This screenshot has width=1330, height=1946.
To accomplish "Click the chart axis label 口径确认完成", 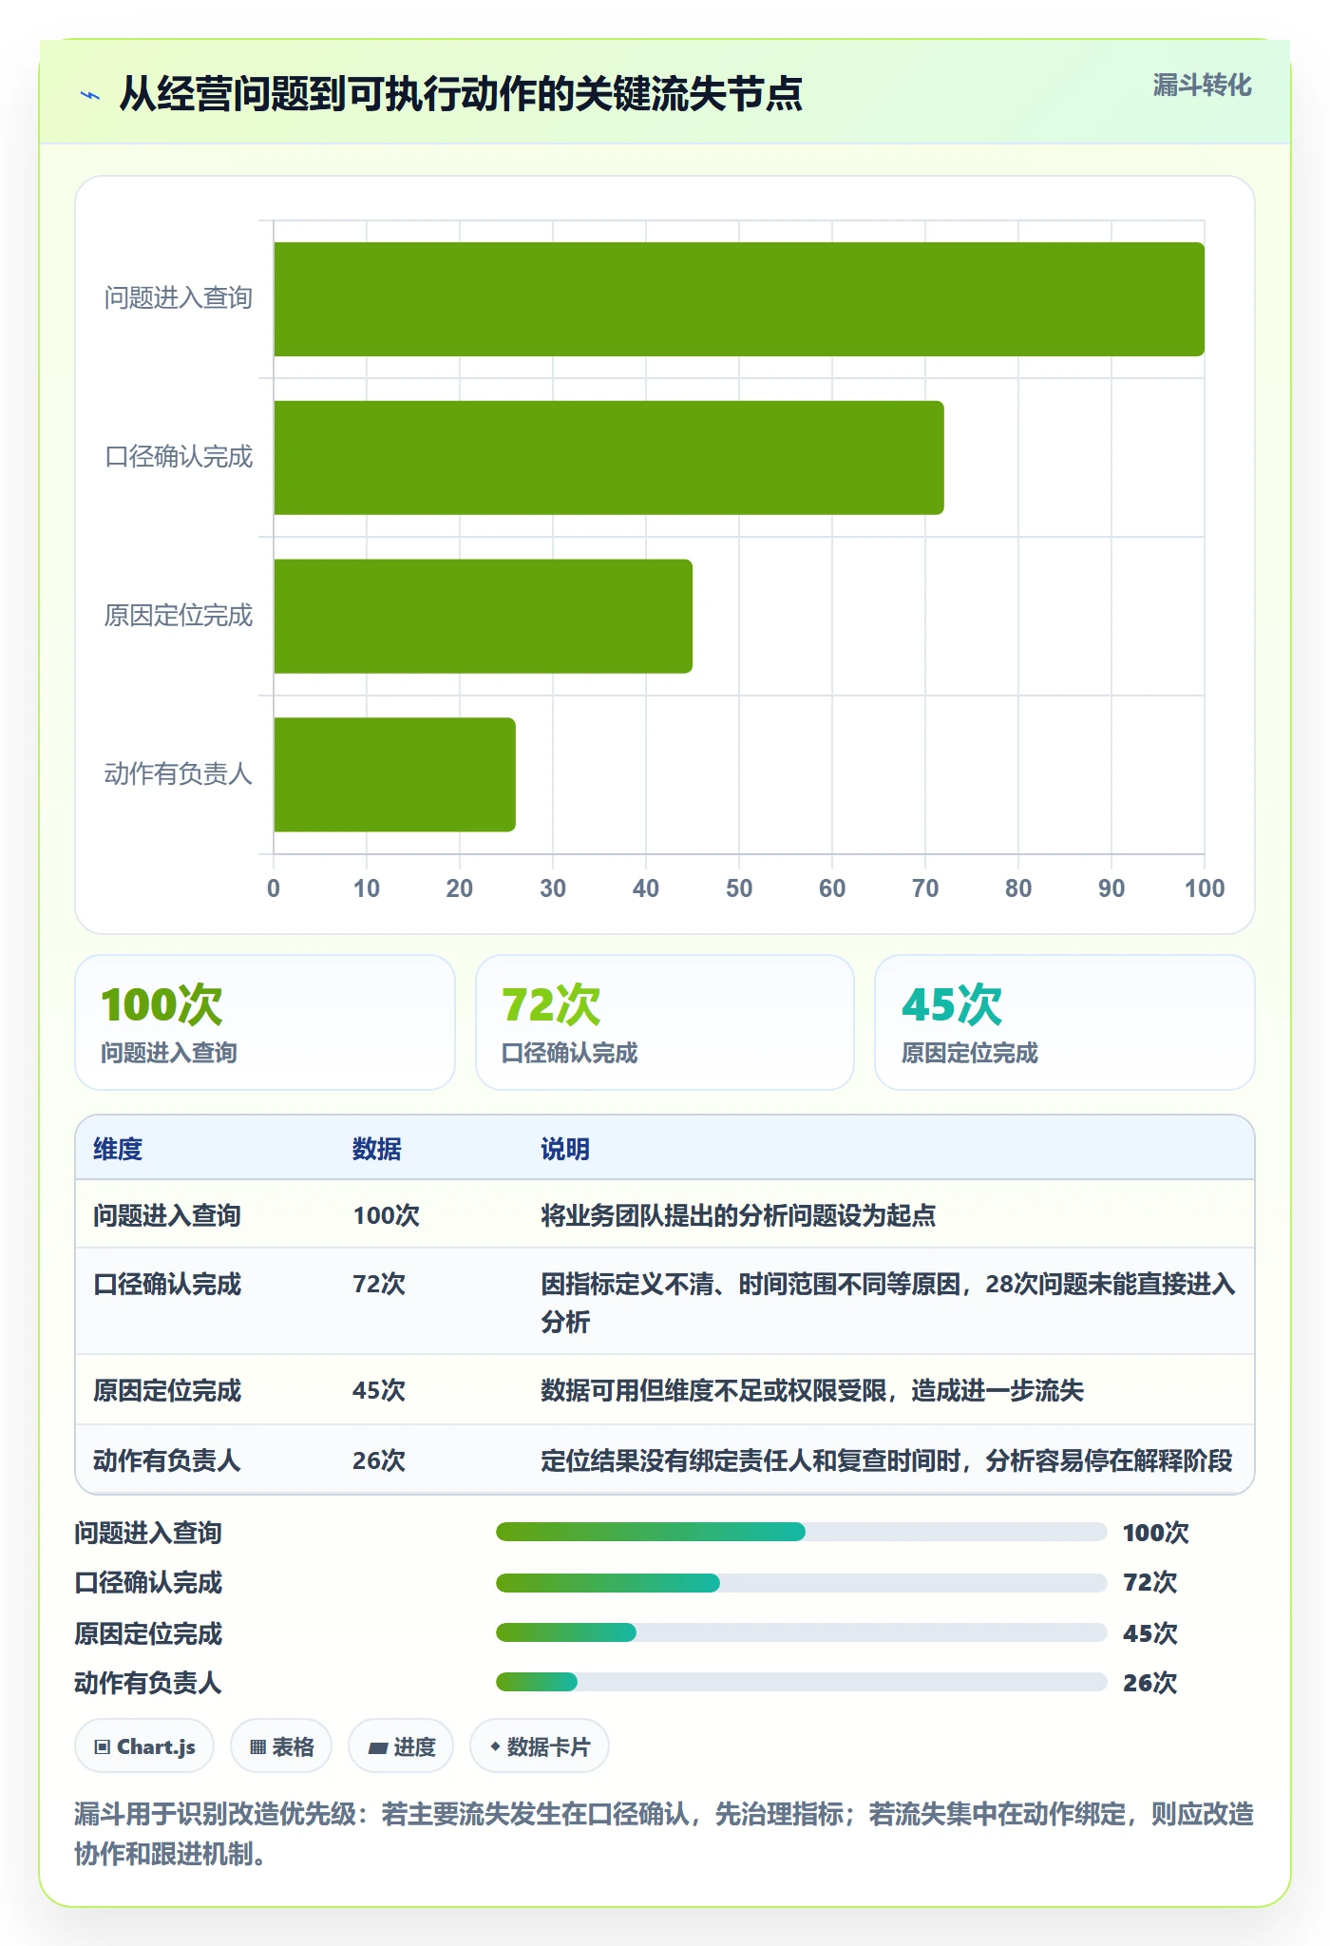I will pyautogui.click(x=179, y=457).
